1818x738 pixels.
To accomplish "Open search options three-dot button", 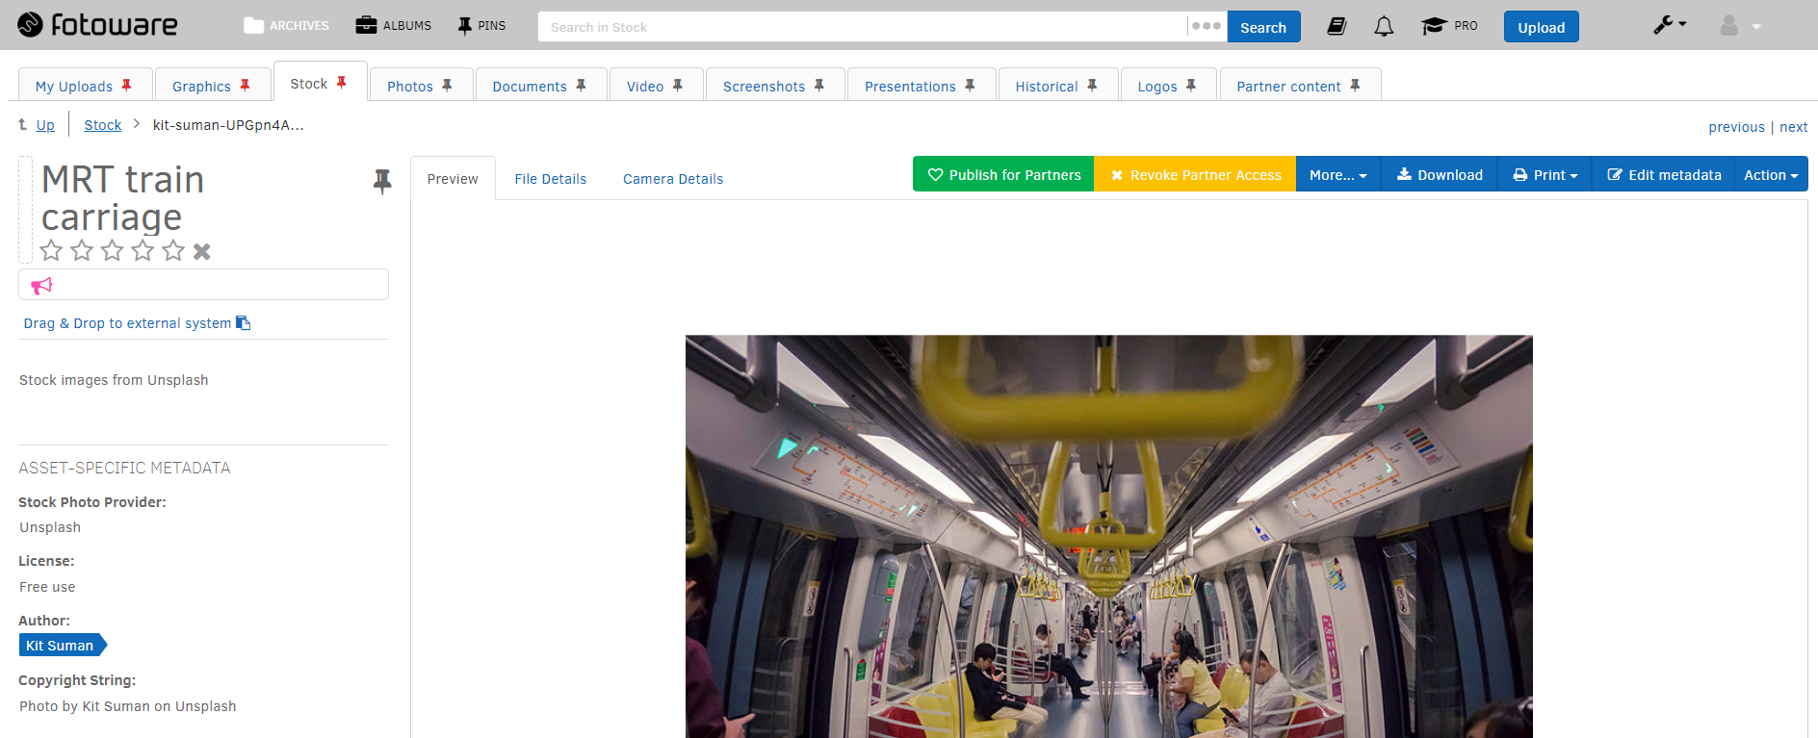I will click(x=1207, y=27).
